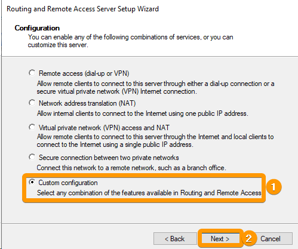Click the Configuration heading
The image size is (298, 249).
(37, 28)
